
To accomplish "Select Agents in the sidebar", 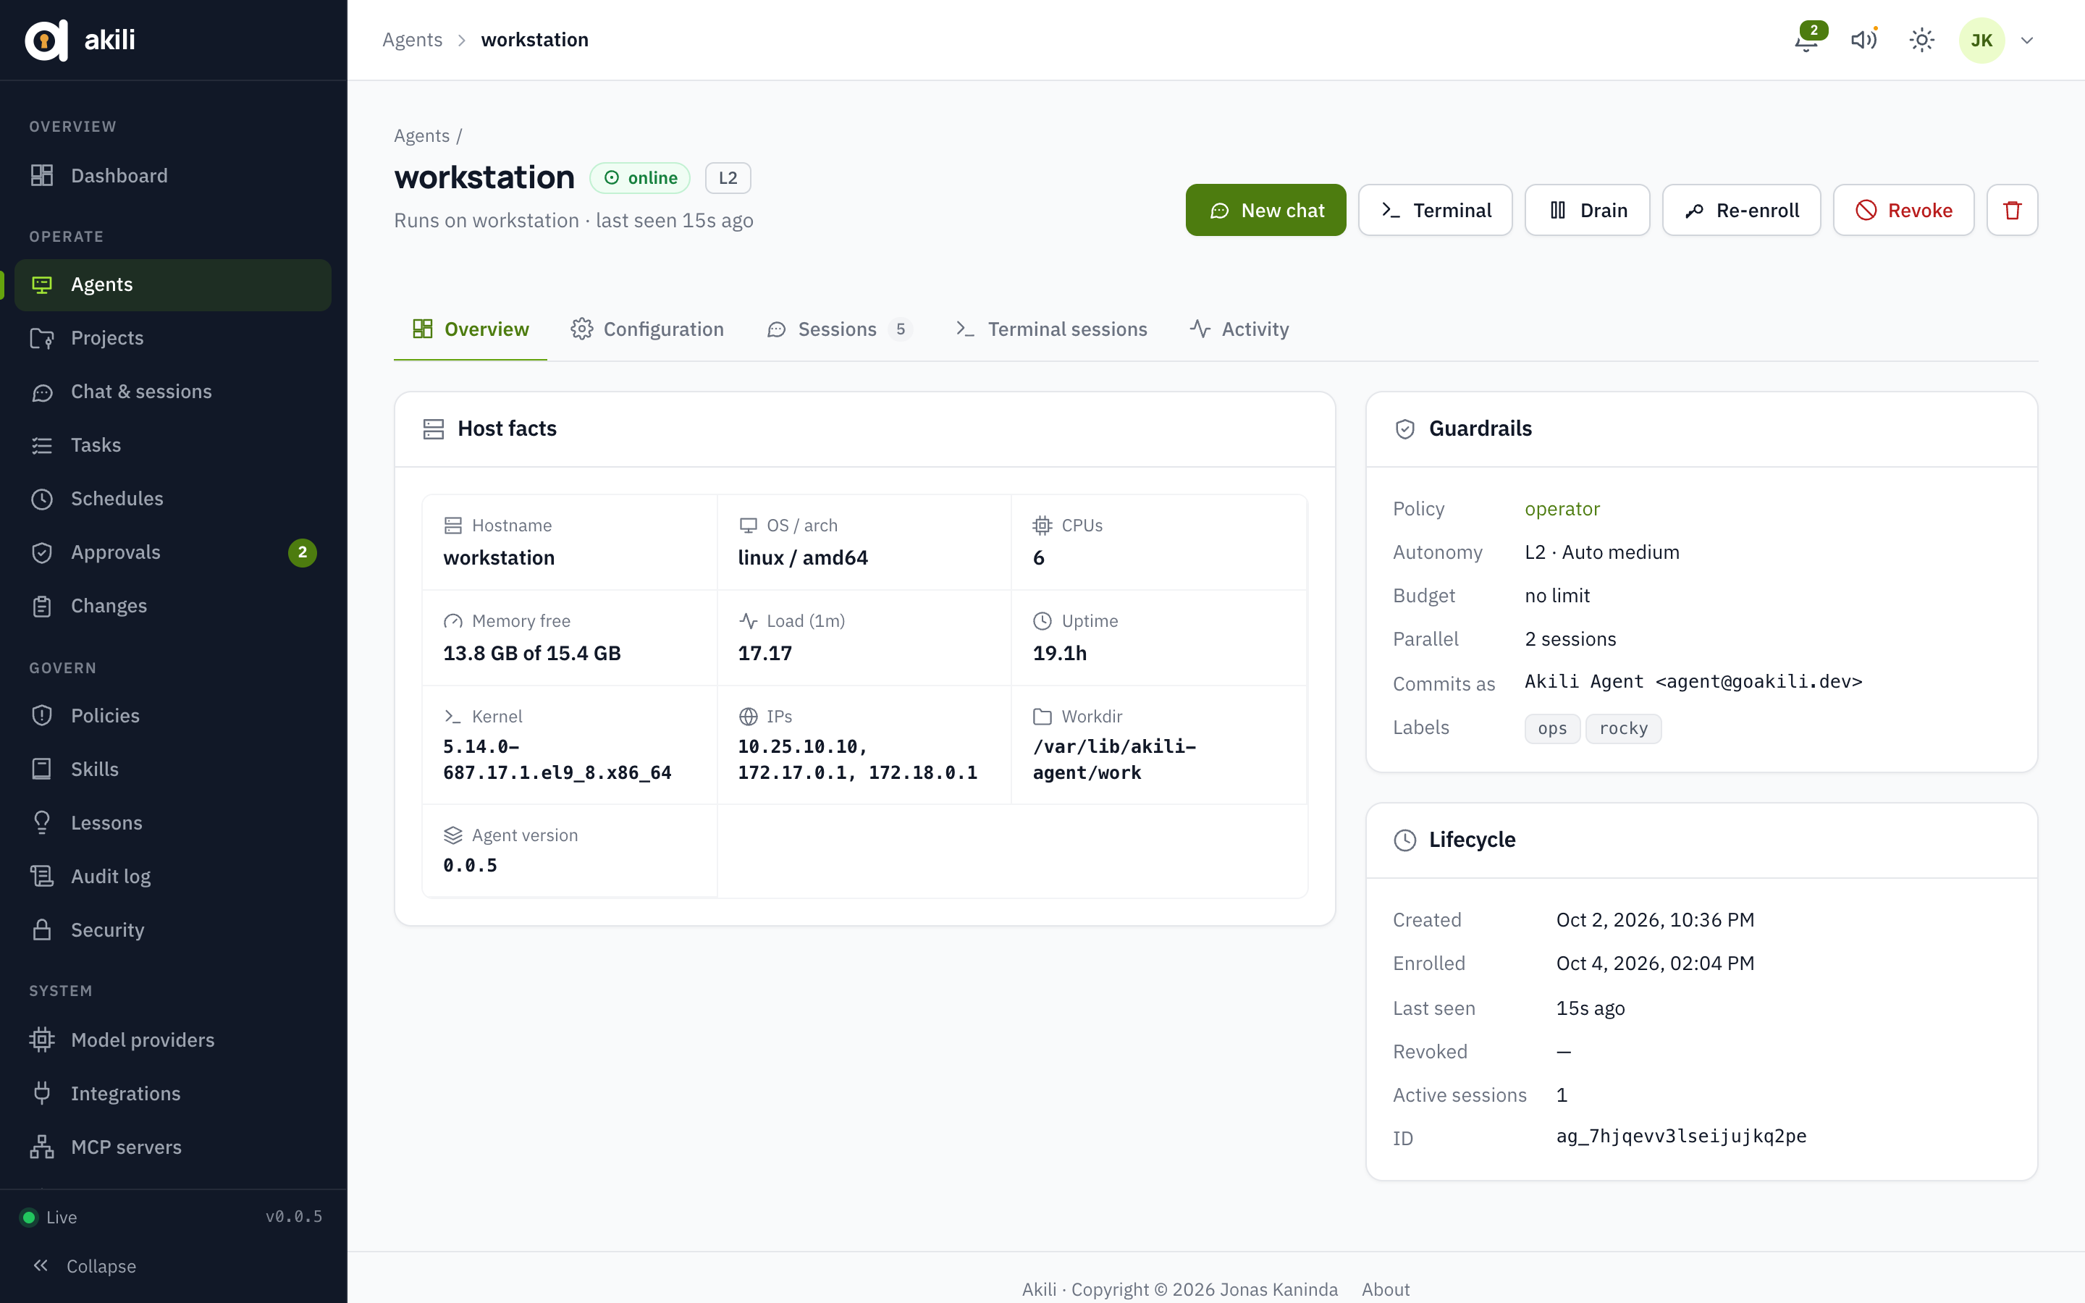I will coord(173,284).
